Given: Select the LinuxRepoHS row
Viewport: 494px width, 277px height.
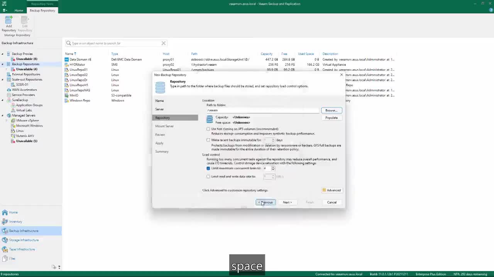Looking at the screenshot, I should tap(79, 85).
